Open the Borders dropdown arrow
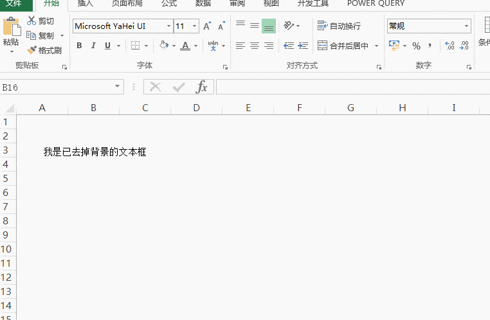The width and height of the screenshot is (490, 320). tap(146, 46)
